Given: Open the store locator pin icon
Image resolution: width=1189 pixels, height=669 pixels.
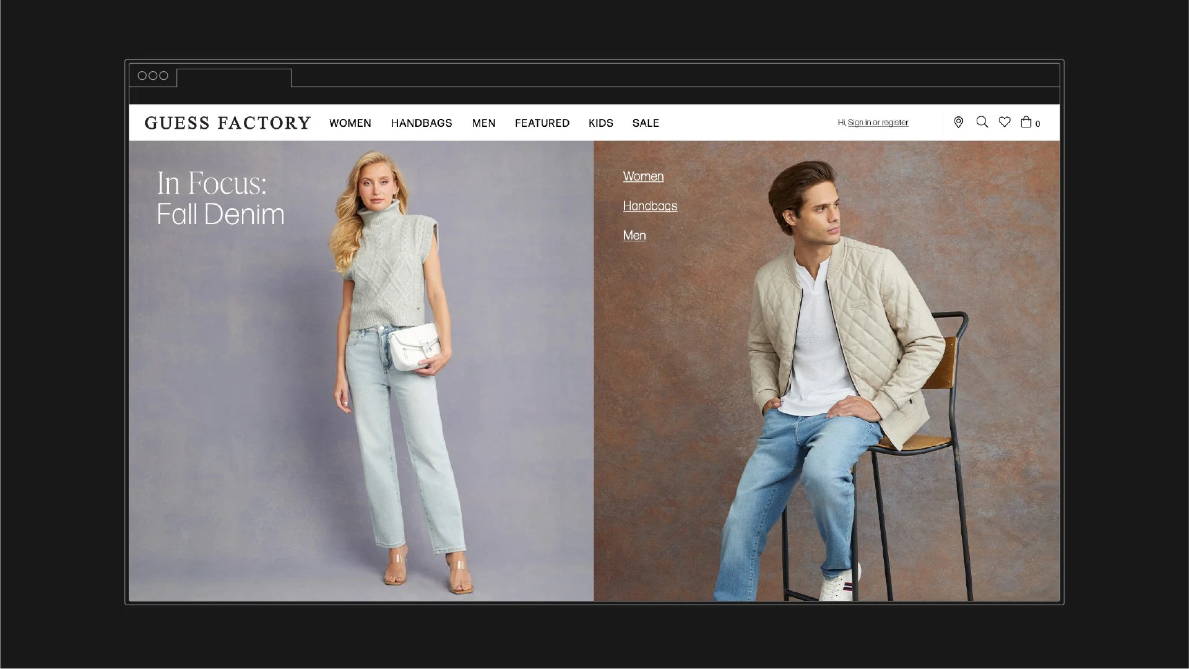Looking at the screenshot, I should point(958,123).
